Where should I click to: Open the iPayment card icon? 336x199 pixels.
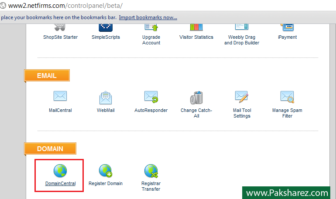click(x=288, y=27)
